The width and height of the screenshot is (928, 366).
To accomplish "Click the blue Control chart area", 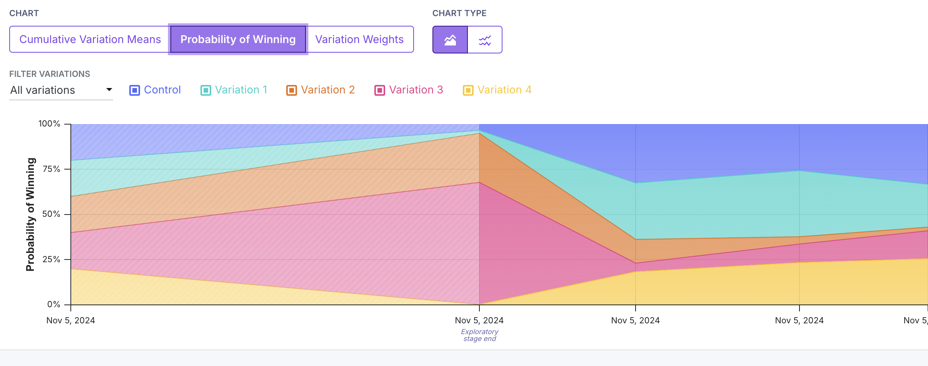I will point(731,150).
